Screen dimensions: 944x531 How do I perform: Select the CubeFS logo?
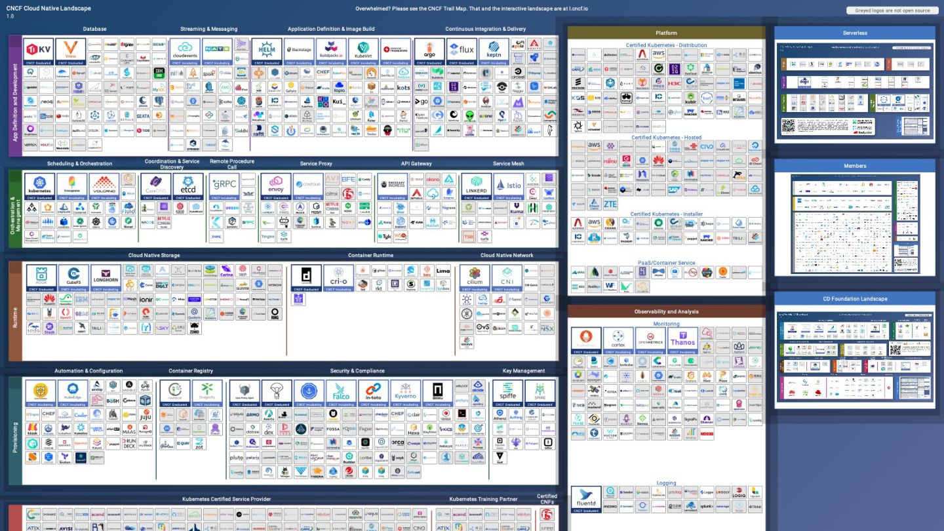[x=73, y=278]
